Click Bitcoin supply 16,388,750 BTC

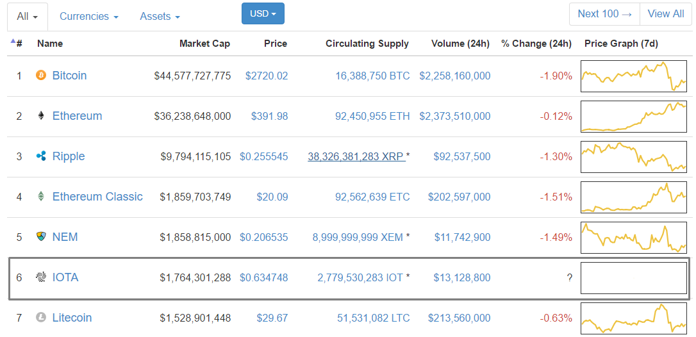coord(372,76)
